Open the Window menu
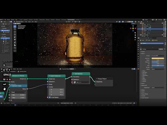Image resolution: width=167 pixels, height=125 pixels. (x=13, y=20)
